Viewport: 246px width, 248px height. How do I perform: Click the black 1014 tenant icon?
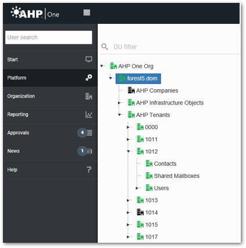140,212
